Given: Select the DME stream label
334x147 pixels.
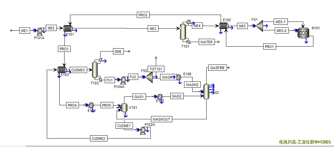Looking at the screenshot, I should tap(118, 51).
